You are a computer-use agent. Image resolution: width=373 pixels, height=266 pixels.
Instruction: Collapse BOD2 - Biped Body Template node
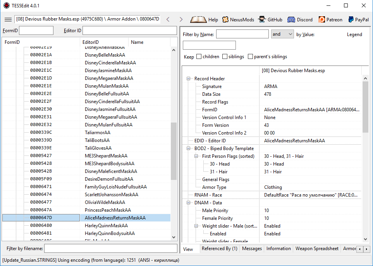(188, 149)
